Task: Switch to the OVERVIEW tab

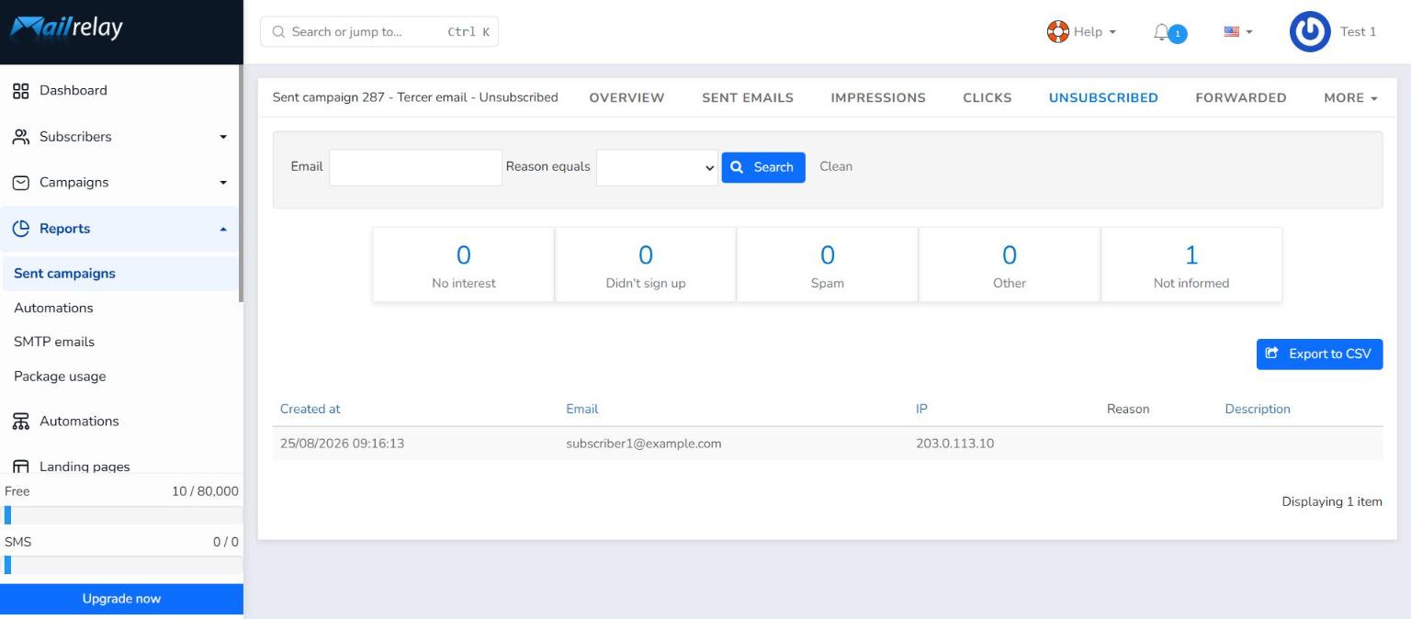Action: pyautogui.click(x=626, y=98)
